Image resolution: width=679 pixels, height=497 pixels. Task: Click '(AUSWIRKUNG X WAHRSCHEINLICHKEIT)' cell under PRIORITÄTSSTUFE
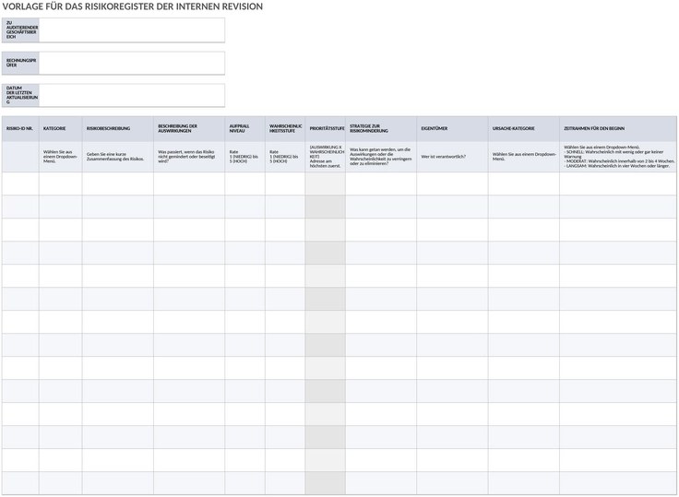326,157
